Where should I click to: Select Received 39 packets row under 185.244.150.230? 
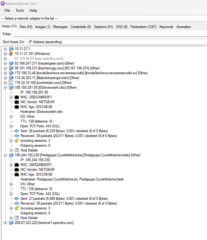click(x=69, y=204)
